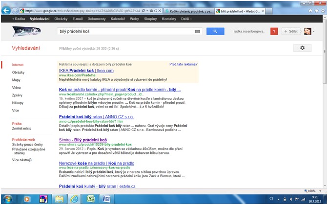Open Nerezové koše na prádlo result
This screenshot has height=205, width=328.
97,163
